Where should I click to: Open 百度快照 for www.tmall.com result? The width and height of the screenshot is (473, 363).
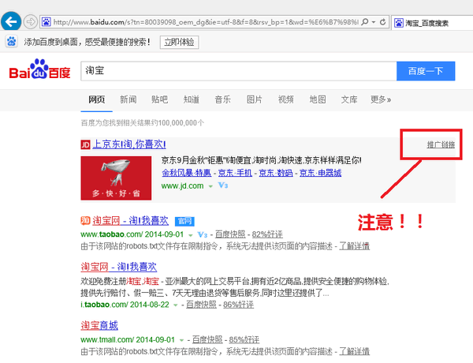207,340
